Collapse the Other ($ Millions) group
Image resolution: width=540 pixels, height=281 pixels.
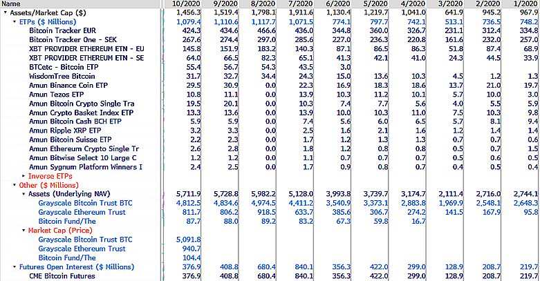pyautogui.click(x=15, y=185)
